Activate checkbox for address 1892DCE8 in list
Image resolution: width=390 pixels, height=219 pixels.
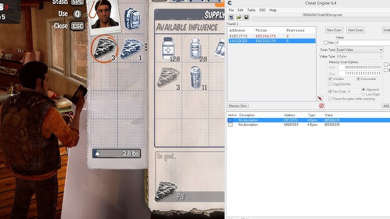[x=230, y=125]
